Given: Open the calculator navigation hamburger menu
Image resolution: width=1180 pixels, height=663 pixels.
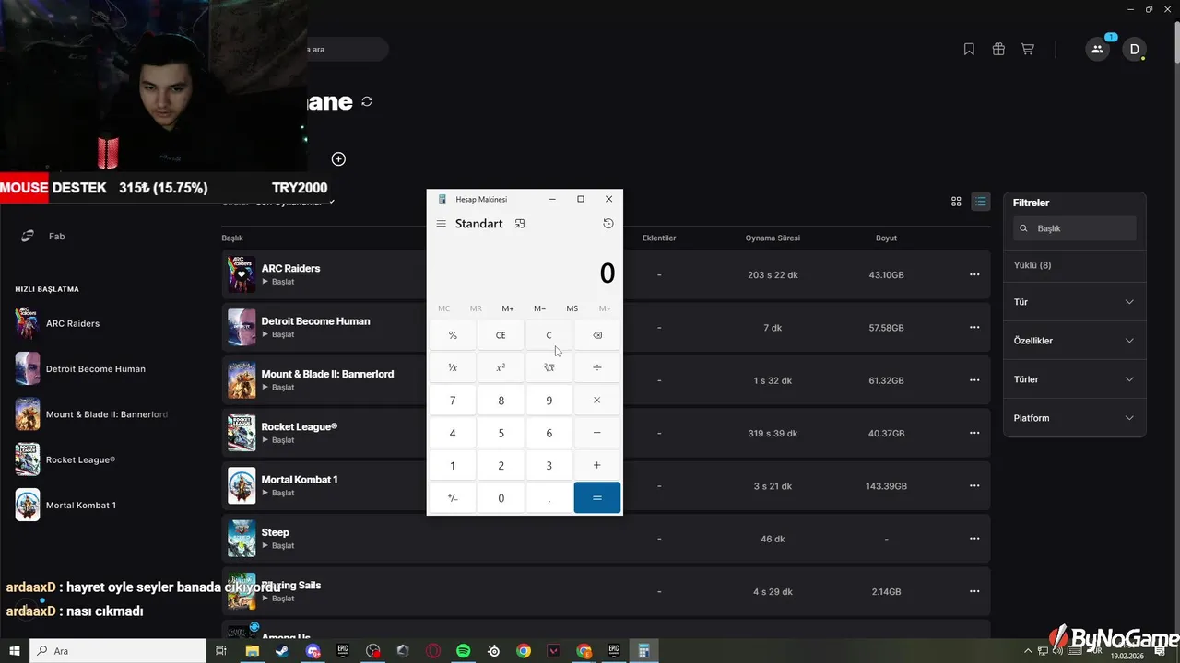Looking at the screenshot, I should (x=442, y=224).
